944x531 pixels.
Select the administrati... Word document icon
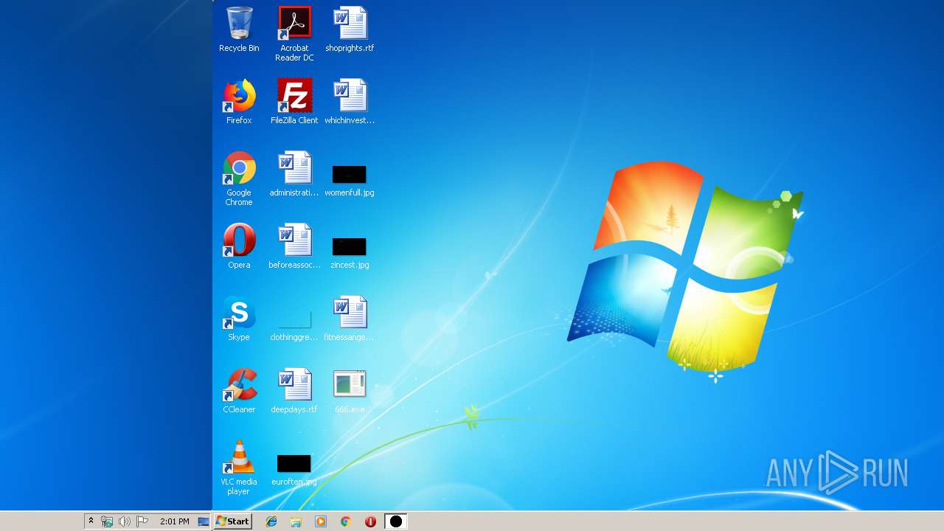tap(294, 174)
